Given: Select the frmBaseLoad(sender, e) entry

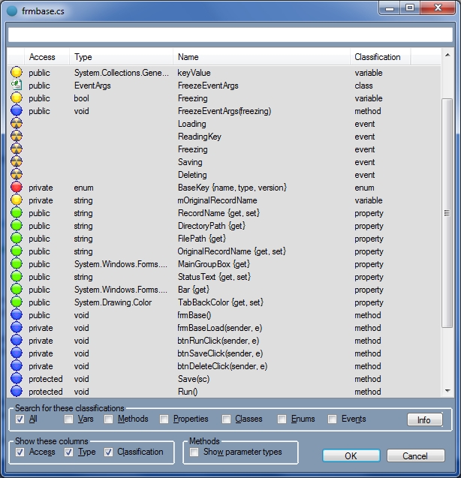Looking at the screenshot, I should tap(220, 328).
